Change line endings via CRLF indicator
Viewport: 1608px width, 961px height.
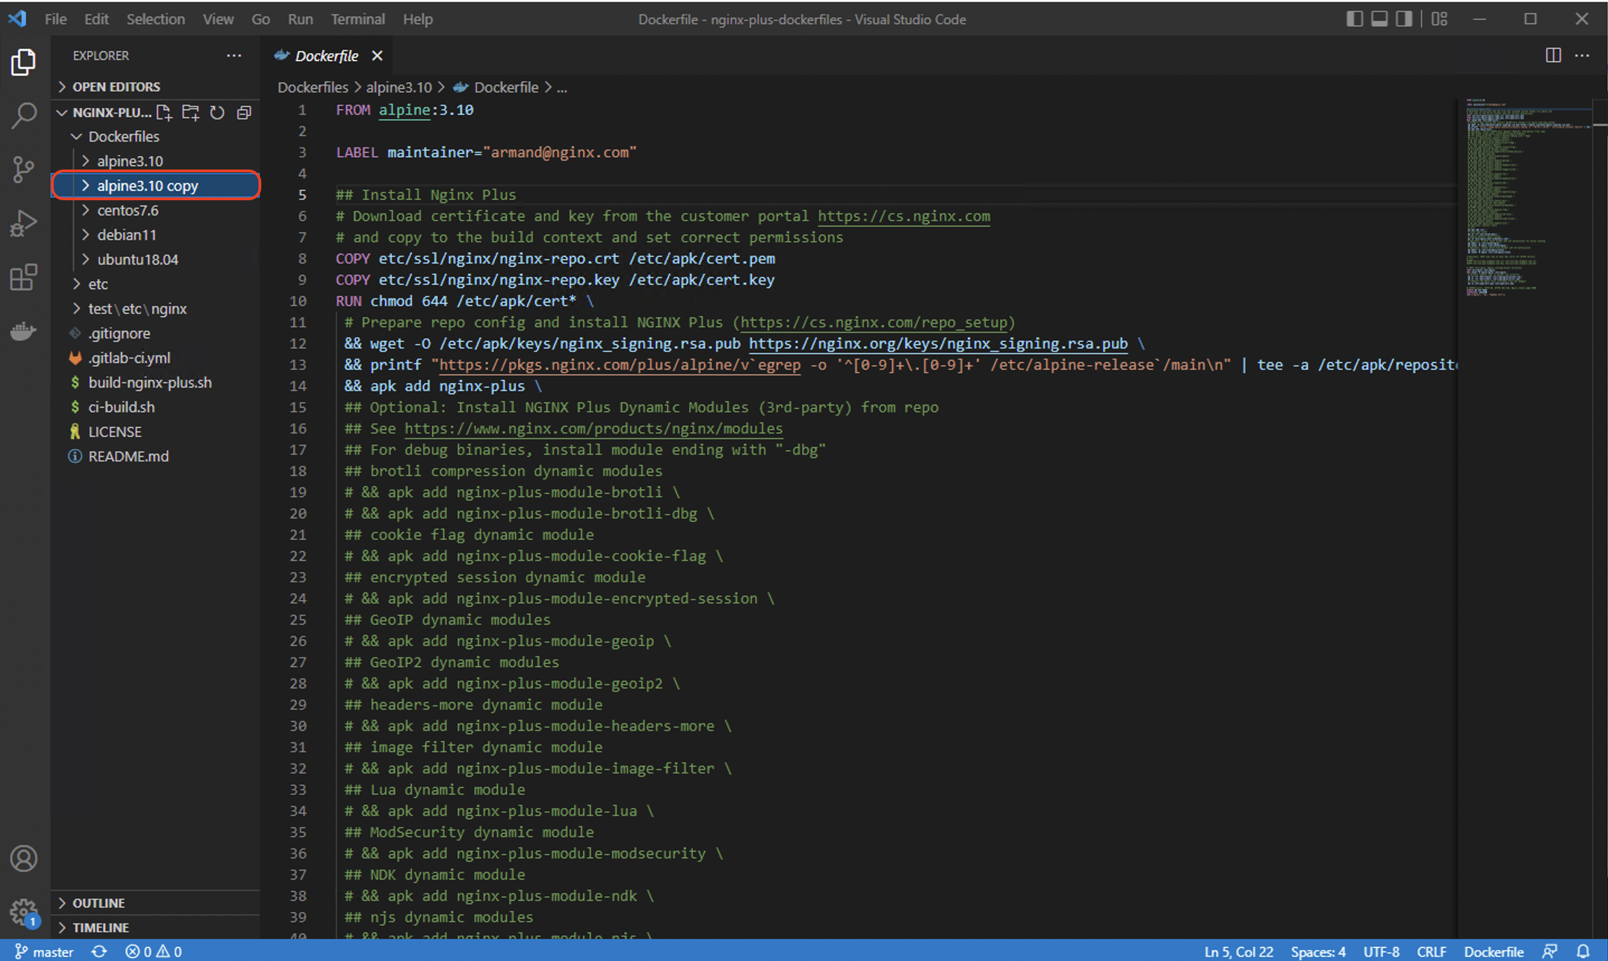pyautogui.click(x=1431, y=951)
